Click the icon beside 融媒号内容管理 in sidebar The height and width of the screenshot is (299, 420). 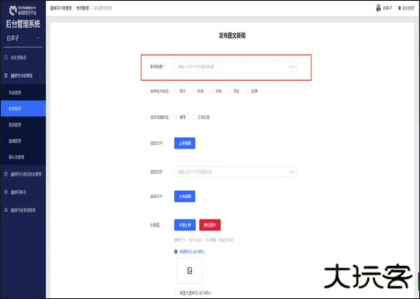[x=6, y=75]
